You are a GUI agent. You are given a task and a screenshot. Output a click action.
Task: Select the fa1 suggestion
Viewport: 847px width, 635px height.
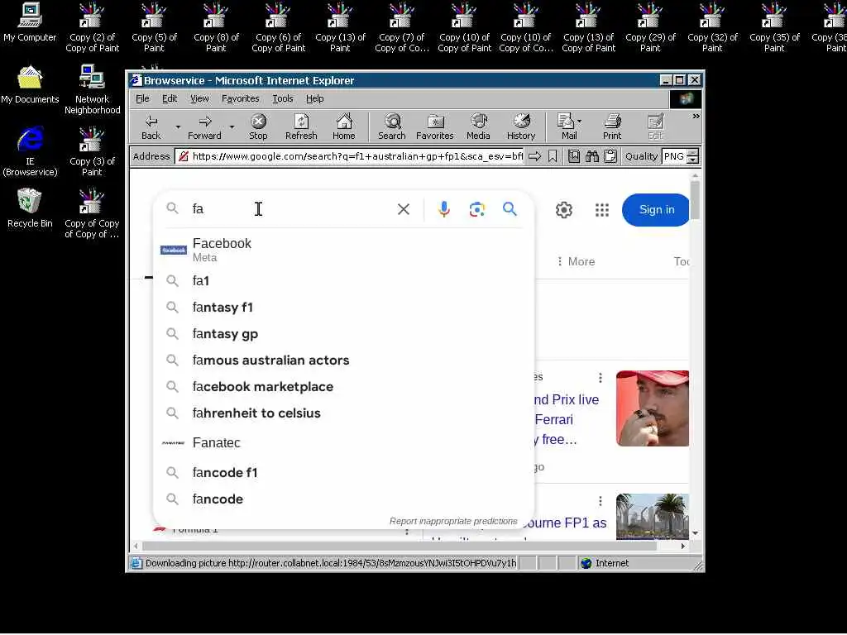coord(343,281)
